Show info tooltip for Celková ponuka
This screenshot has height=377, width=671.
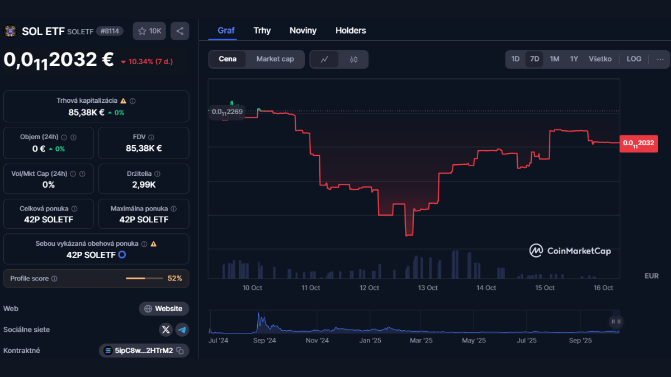tap(74, 209)
